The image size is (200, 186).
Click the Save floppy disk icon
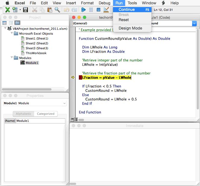25,10
